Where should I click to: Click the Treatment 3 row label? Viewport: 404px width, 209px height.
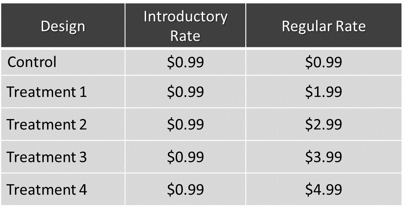pyautogui.click(x=47, y=157)
